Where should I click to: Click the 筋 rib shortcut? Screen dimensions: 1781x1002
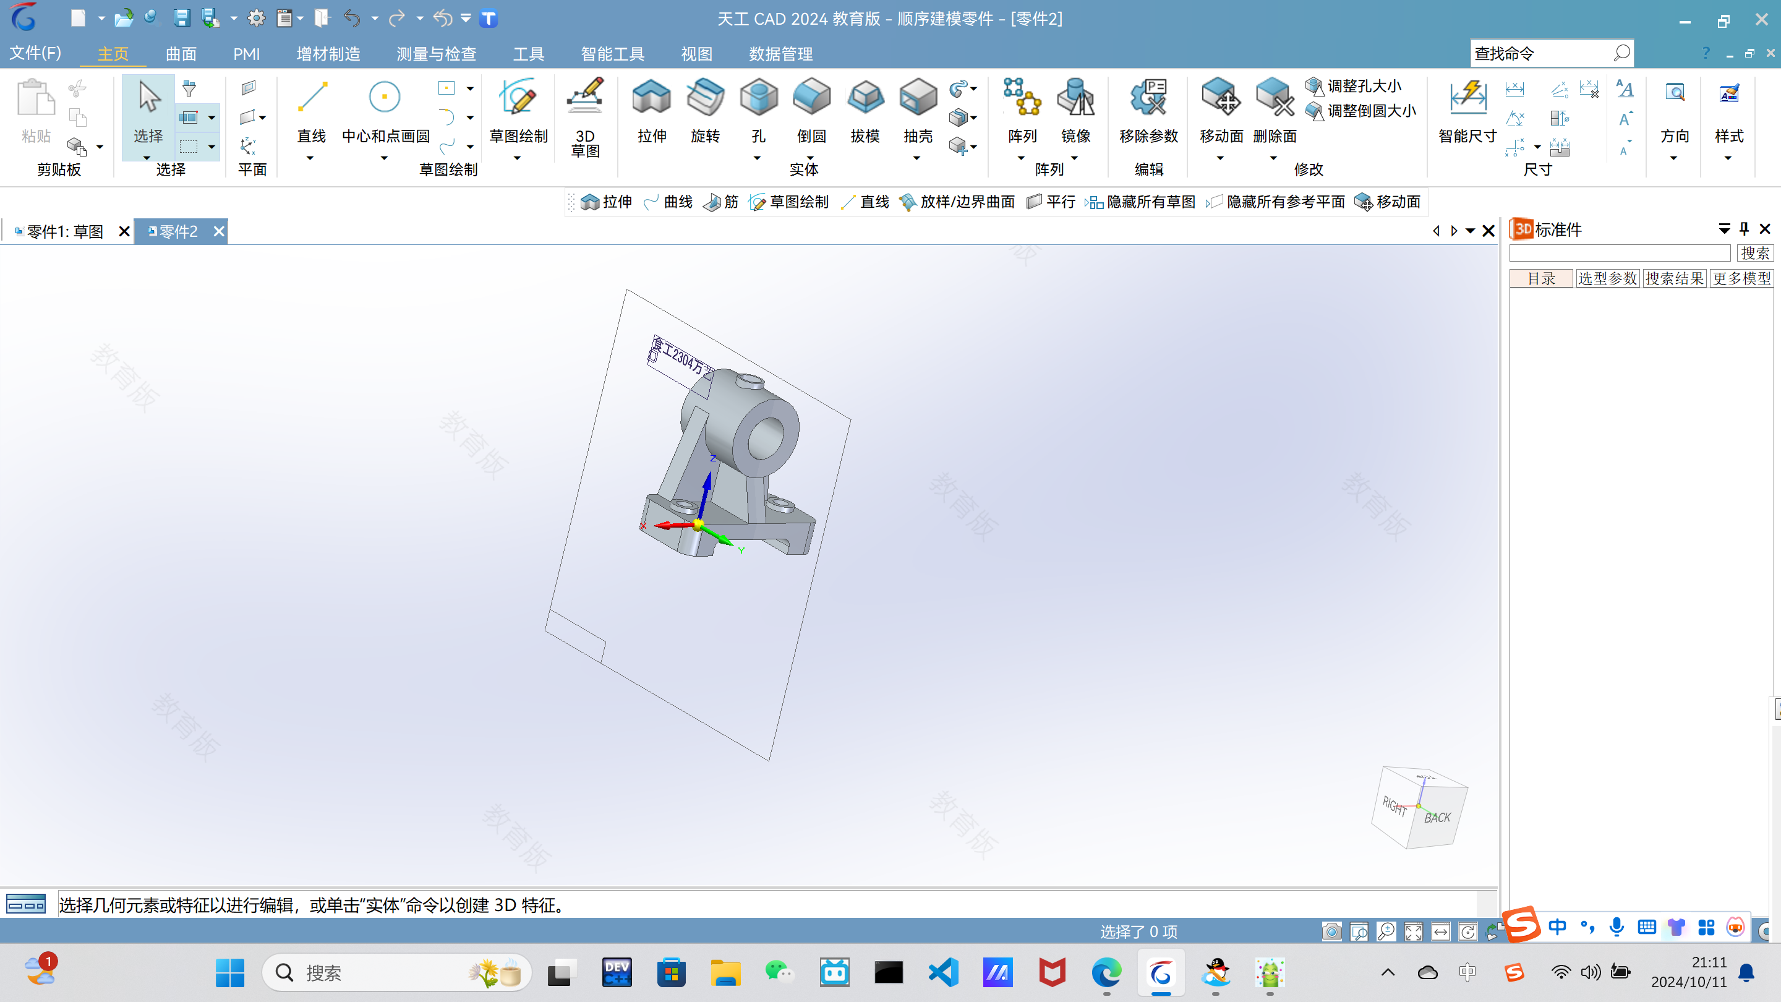click(720, 202)
